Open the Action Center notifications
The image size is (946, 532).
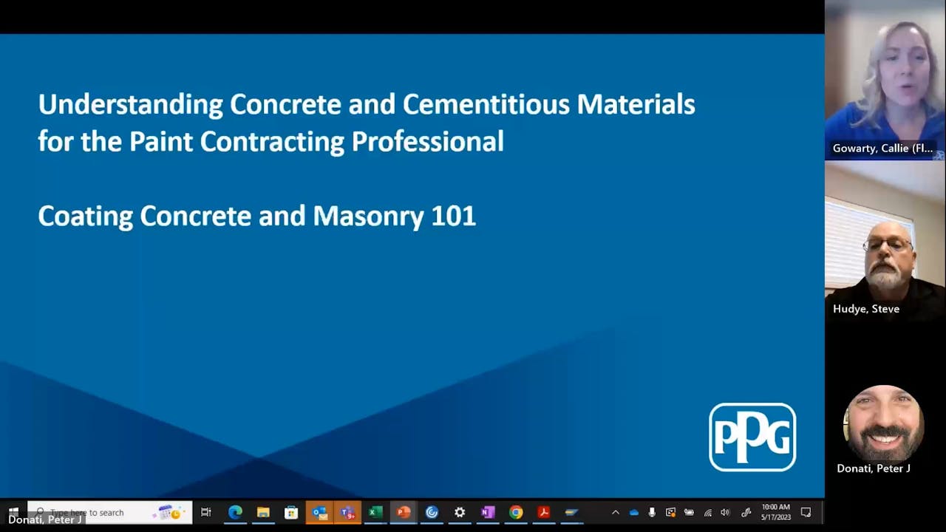click(805, 512)
